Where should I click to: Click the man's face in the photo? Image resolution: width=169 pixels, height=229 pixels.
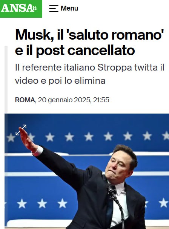(x=119, y=166)
